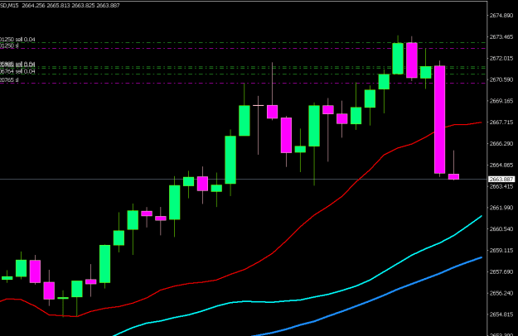The image size is (518, 336).
Task: Click the M15 OHLC header text
Action: 60,5
